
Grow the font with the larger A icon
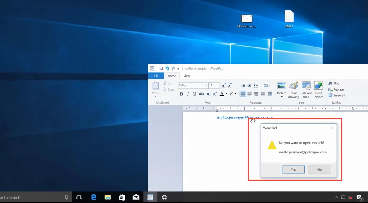(x=223, y=85)
